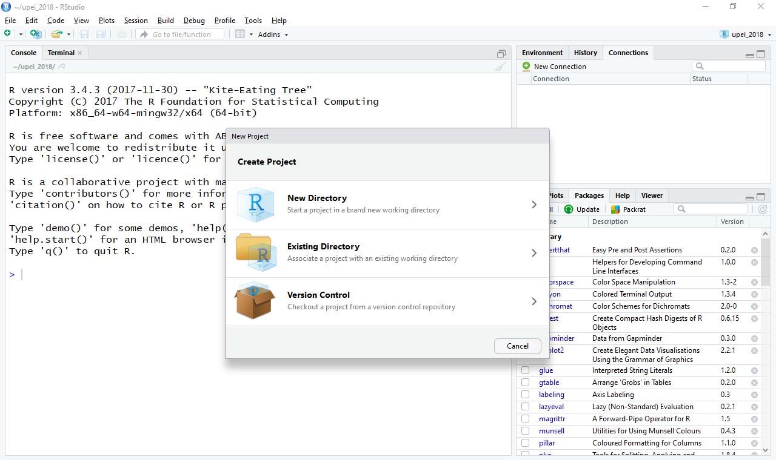Click the workspace panes layout icon
The image size is (776, 460).
[239, 34]
